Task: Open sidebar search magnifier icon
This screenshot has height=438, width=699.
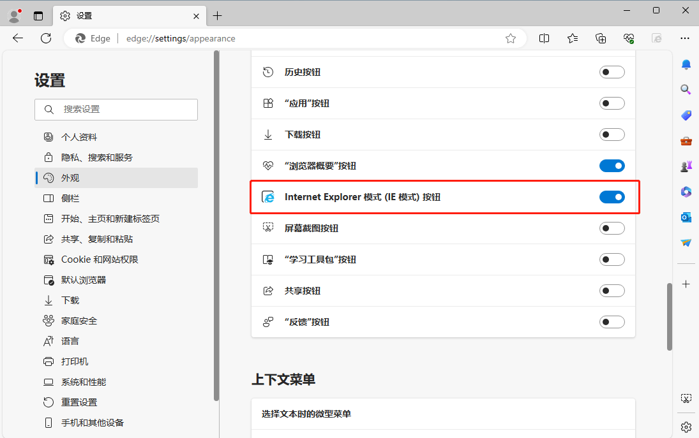Action: click(686, 90)
